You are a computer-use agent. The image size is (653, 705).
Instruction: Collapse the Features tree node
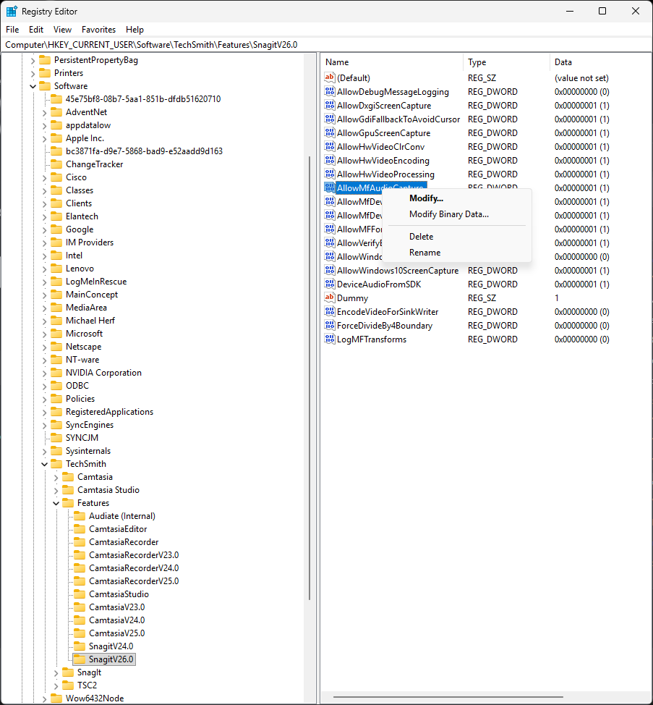56,503
